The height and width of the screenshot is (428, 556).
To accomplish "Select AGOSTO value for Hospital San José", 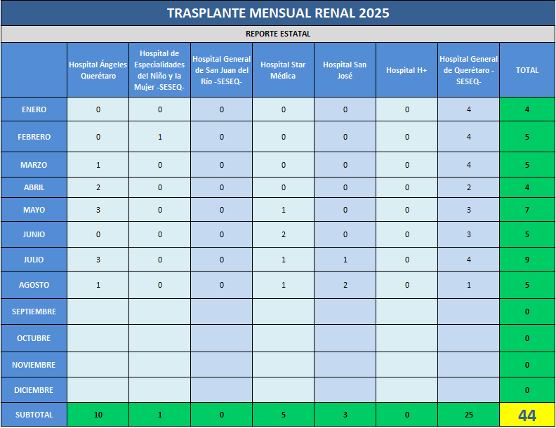I will click(345, 285).
